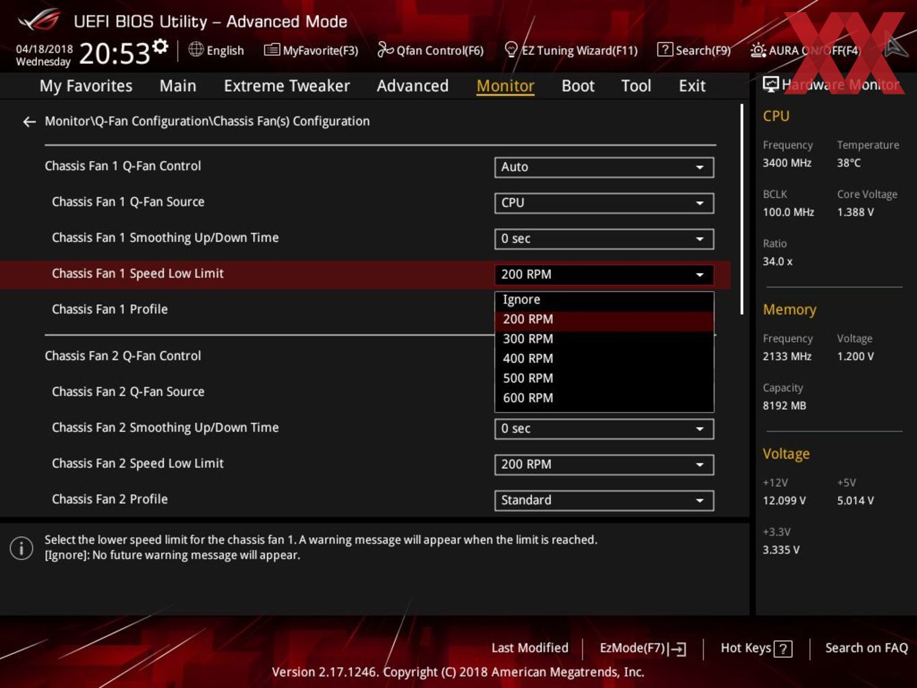Click the date 04/18/2018 Wednesday
917x688 pixels.
tap(44, 55)
